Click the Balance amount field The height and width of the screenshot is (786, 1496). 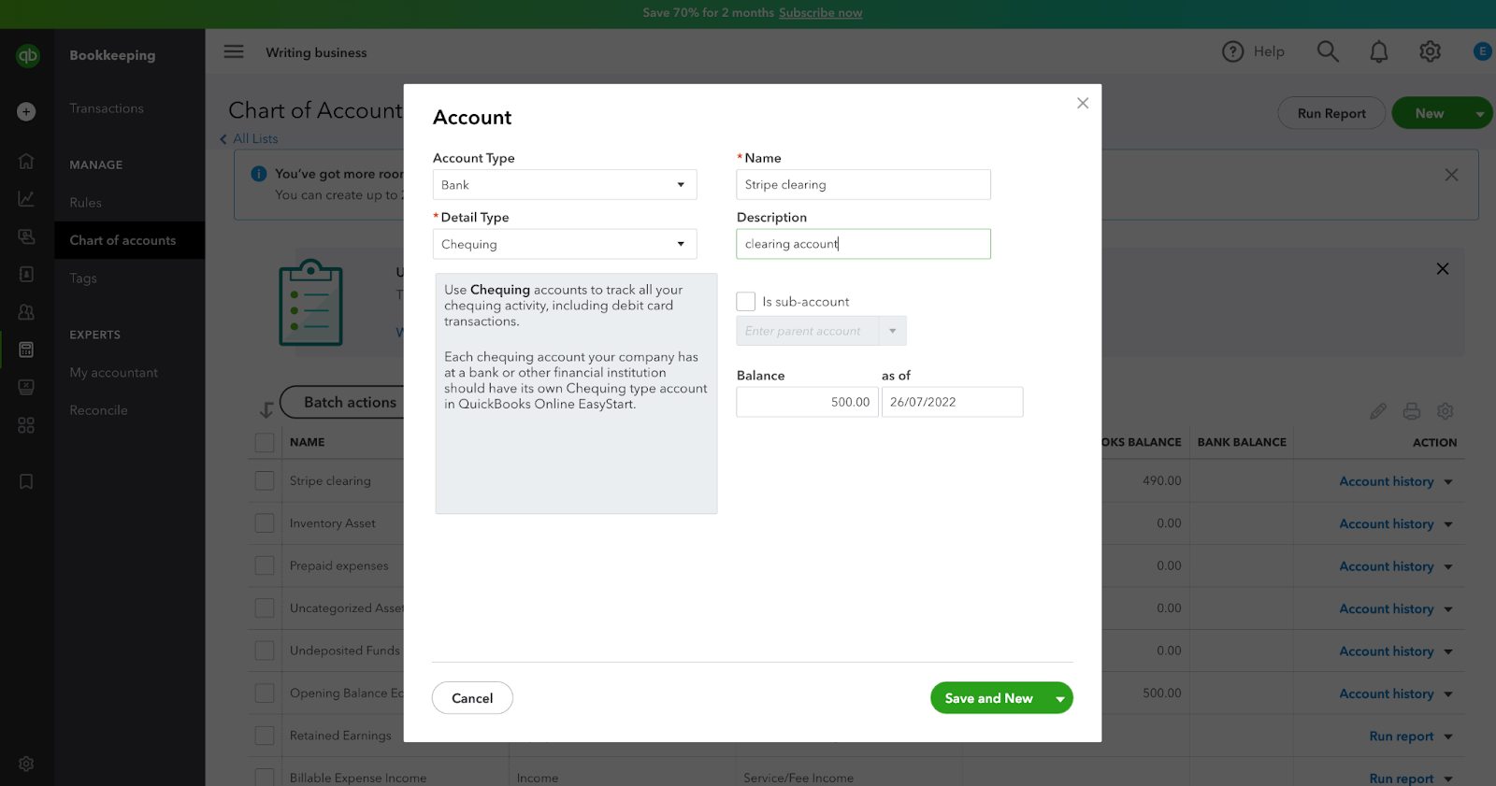pos(807,402)
